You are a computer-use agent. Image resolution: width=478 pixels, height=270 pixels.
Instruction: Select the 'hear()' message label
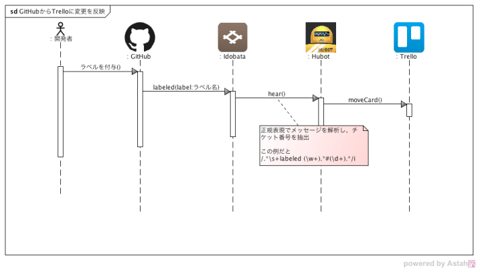pyautogui.click(x=276, y=94)
